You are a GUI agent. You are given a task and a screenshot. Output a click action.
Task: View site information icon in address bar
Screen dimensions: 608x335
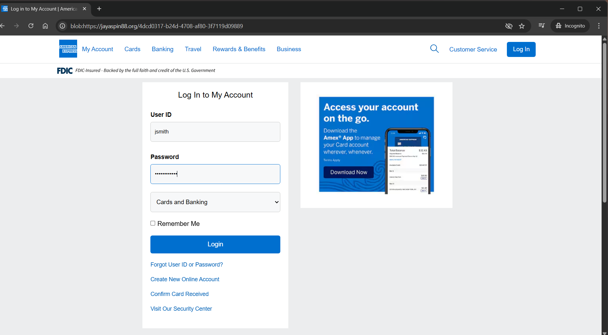click(63, 26)
